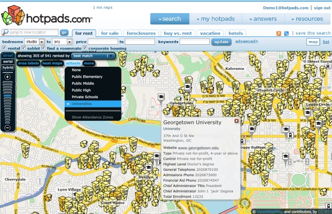Click the maximum price field

(x=140, y=42)
